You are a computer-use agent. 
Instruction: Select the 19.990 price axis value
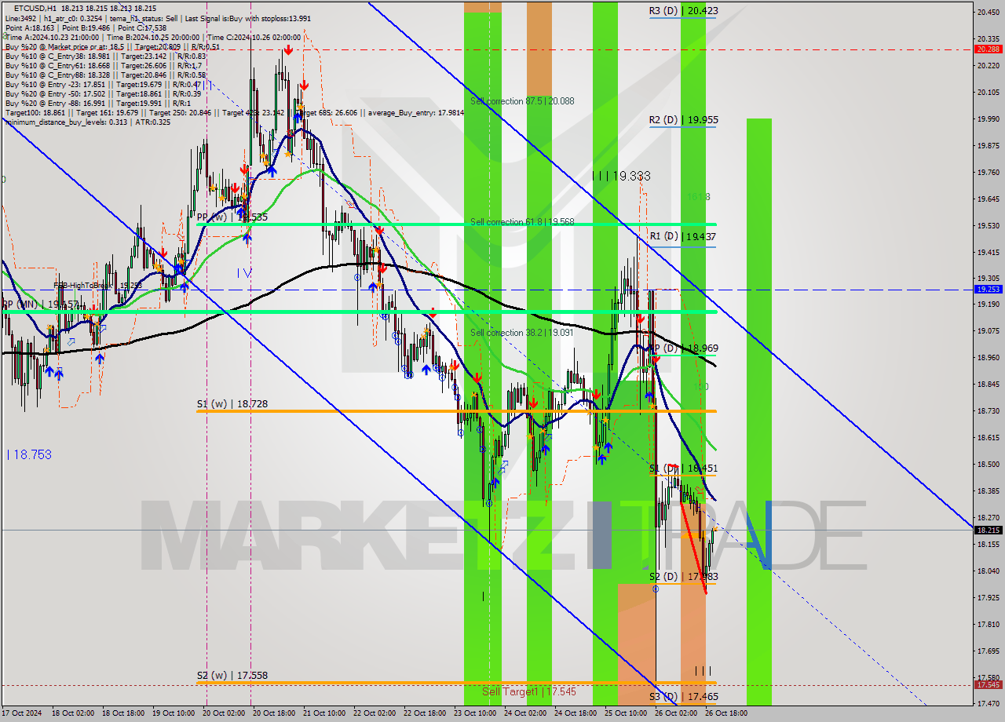(988, 119)
